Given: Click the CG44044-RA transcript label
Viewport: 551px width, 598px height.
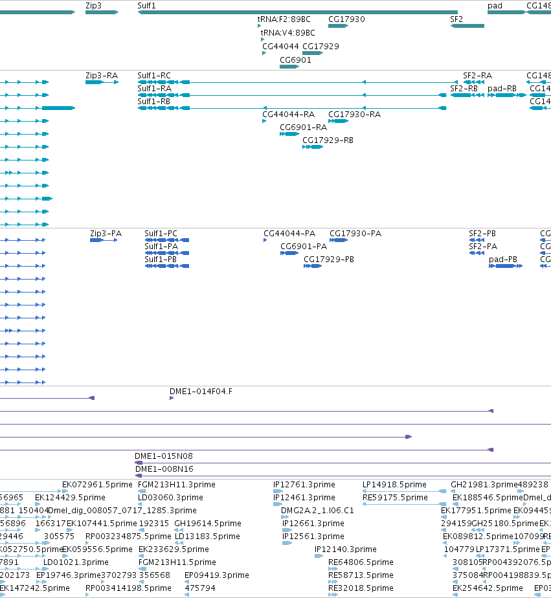Looking at the screenshot, I should pos(289,115).
